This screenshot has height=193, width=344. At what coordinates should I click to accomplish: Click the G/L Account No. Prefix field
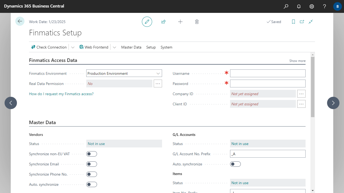tap(268, 154)
